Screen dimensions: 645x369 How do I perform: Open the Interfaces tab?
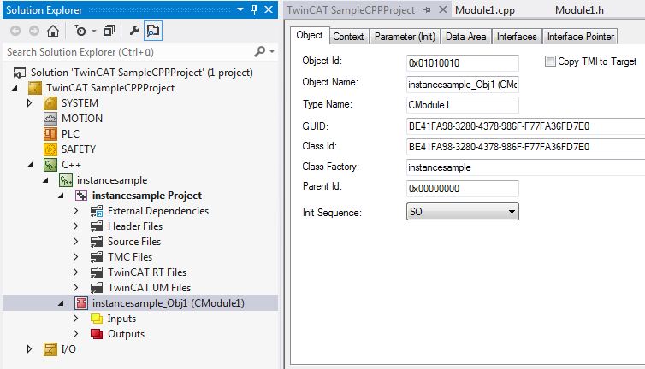pyautogui.click(x=517, y=37)
